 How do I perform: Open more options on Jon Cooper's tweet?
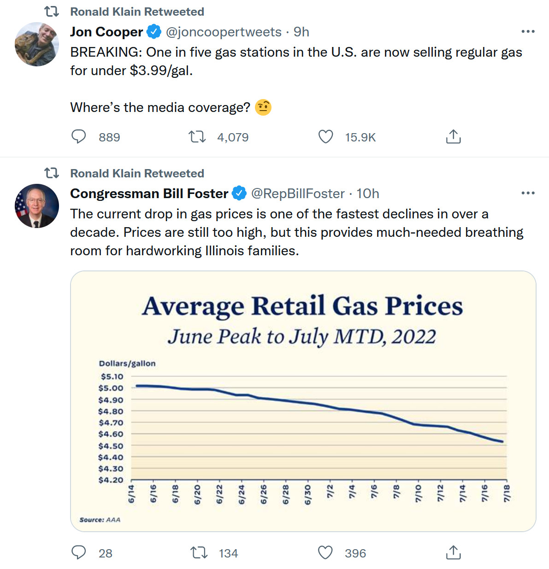pos(528,31)
